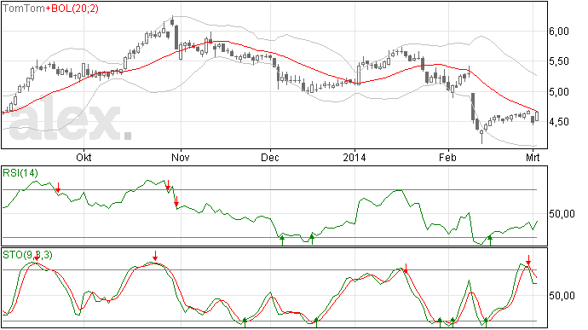Click the 5,50 price axis value

559,61
